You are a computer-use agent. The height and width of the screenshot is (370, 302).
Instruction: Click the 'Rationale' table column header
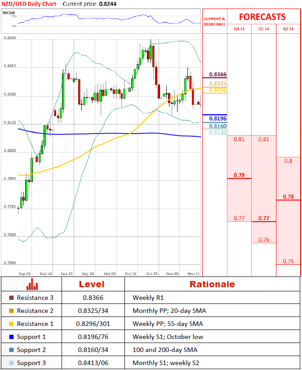click(x=212, y=284)
